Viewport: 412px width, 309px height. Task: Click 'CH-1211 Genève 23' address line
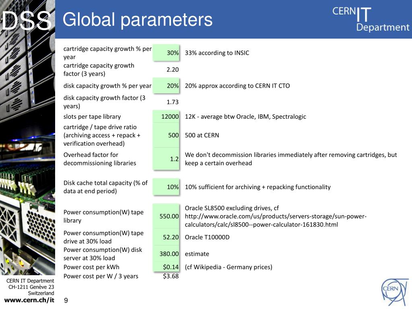coord(31,287)
